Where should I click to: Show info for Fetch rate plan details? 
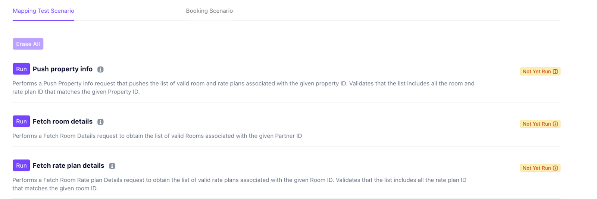point(112,166)
